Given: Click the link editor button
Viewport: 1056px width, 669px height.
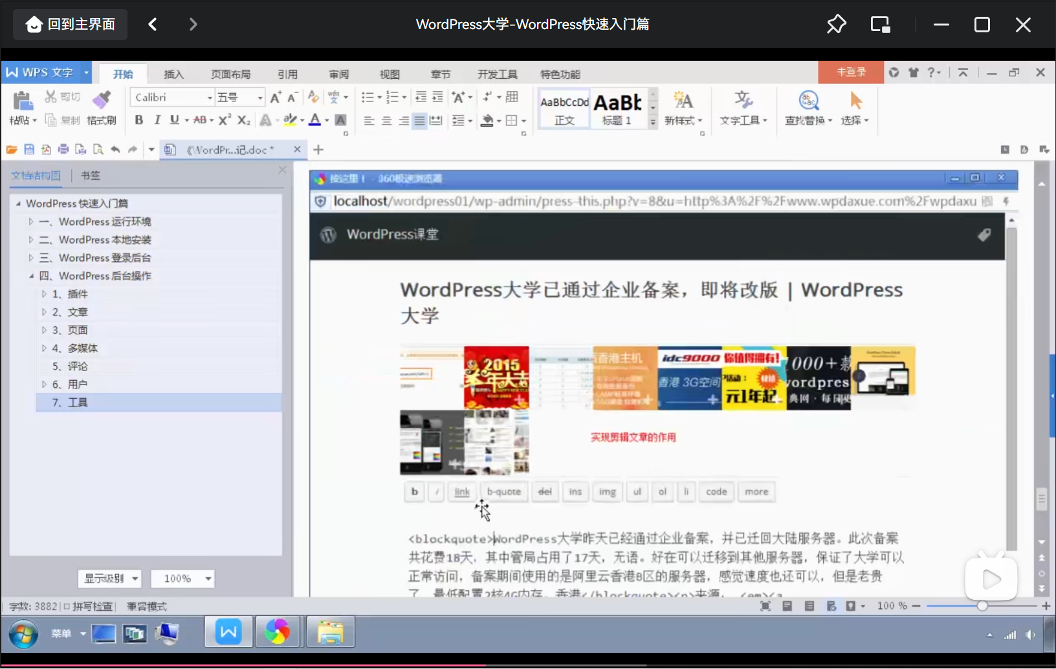Looking at the screenshot, I should click(462, 492).
